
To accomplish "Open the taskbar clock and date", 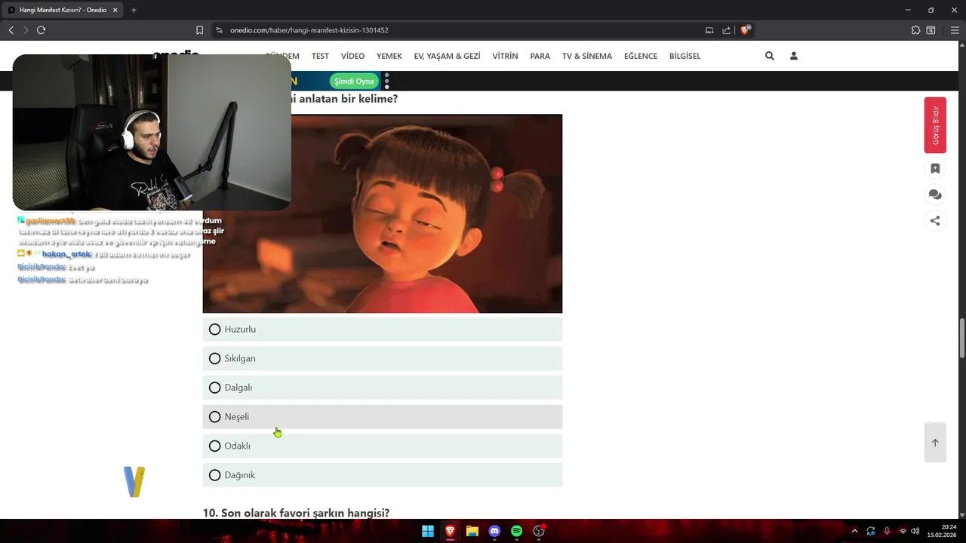I will (942, 531).
